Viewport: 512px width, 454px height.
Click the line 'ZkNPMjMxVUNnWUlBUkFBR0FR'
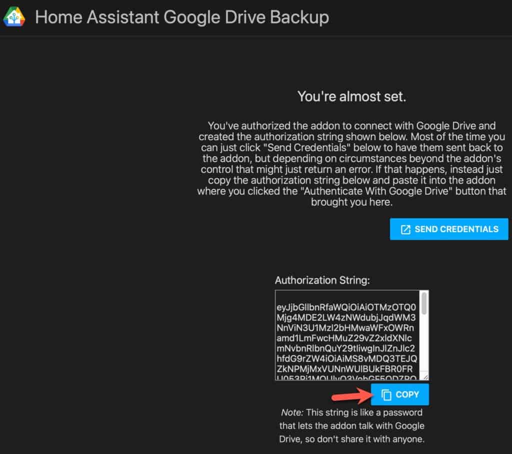344,369
